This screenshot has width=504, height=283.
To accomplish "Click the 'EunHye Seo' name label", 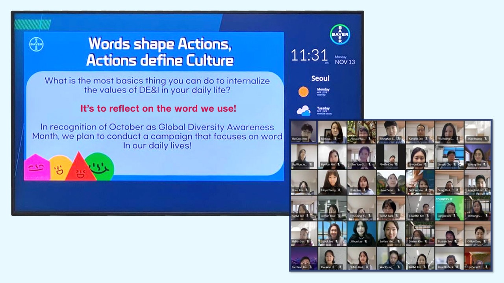I will pos(445,241).
